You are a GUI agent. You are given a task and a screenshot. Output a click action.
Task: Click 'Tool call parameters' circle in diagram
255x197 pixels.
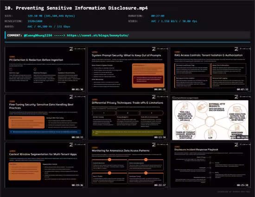pyautogui.click(x=185, y=112)
